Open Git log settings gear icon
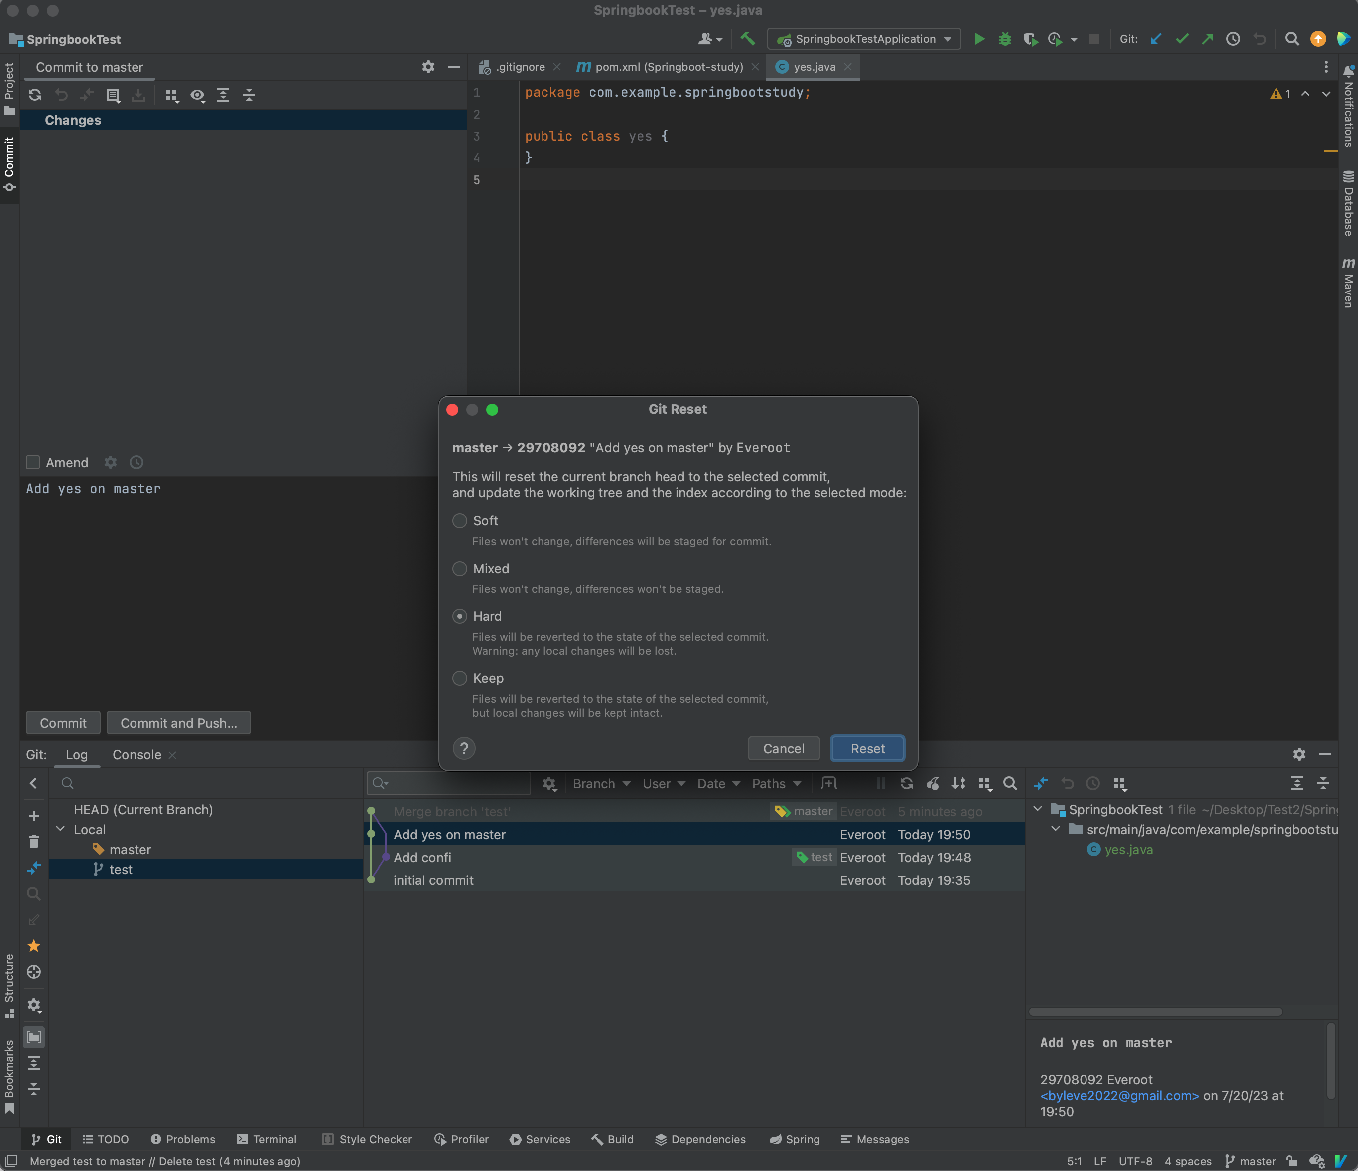1358x1171 pixels. 549,784
